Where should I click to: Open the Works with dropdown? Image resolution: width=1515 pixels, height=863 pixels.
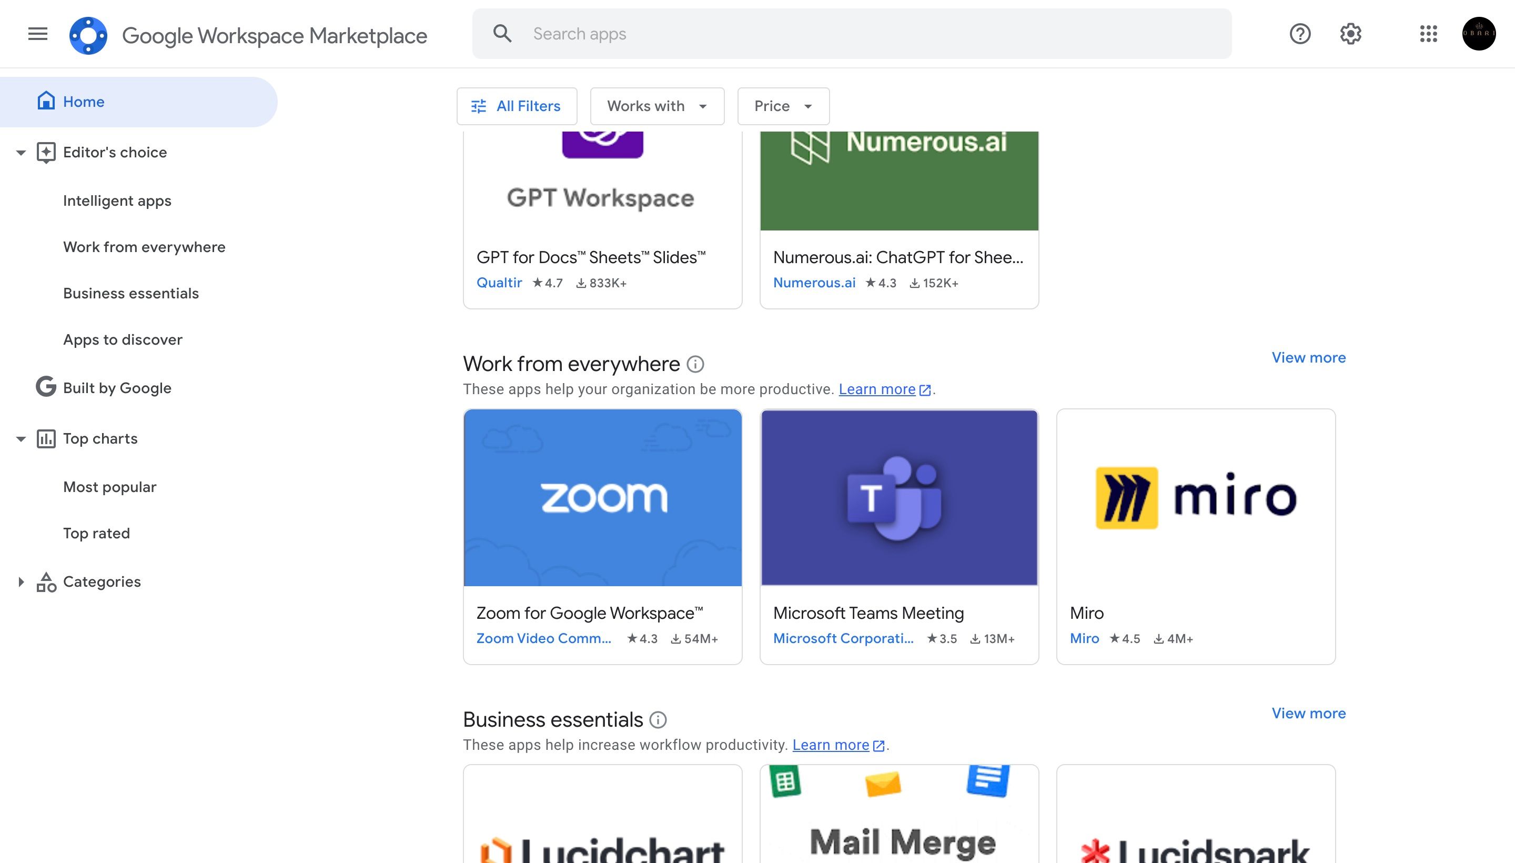pyautogui.click(x=657, y=106)
